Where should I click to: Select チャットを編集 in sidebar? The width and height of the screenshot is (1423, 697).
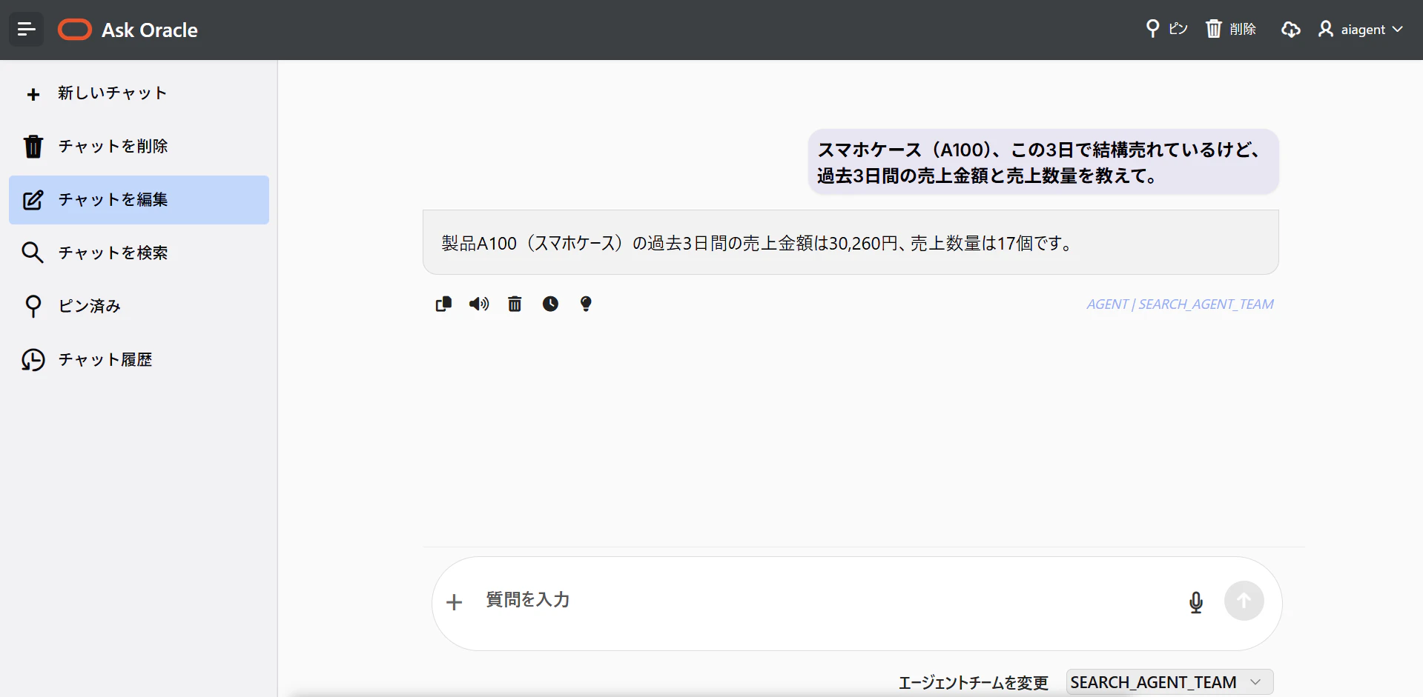click(x=139, y=200)
